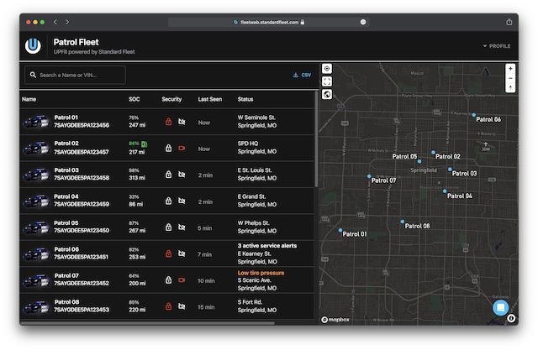Click the globe map style icon
This screenshot has height=350, width=538.
click(x=327, y=94)
